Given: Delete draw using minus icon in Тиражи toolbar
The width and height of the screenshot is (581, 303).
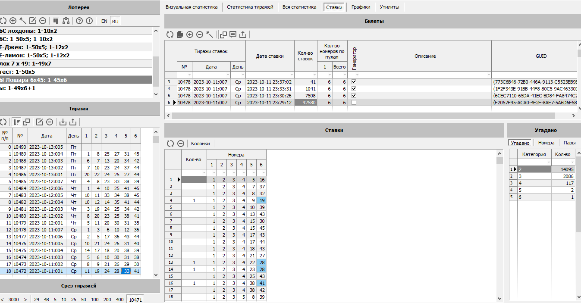Looking at the screenshot, I should (x=50, y=122).
